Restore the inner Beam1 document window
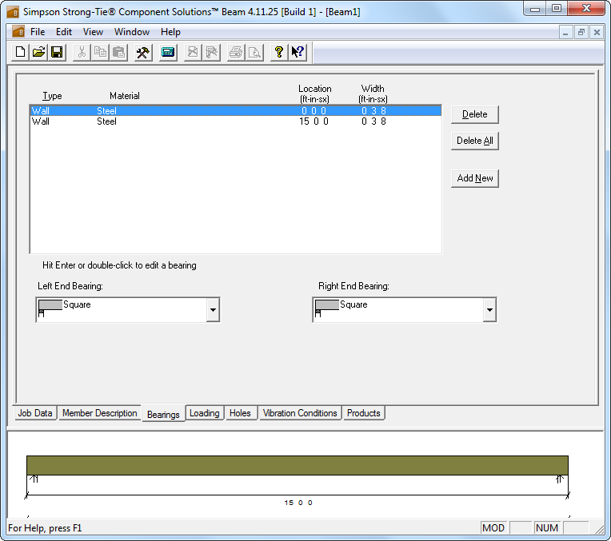The height and width of the screenshot is (541, 611). click(581, 32)
